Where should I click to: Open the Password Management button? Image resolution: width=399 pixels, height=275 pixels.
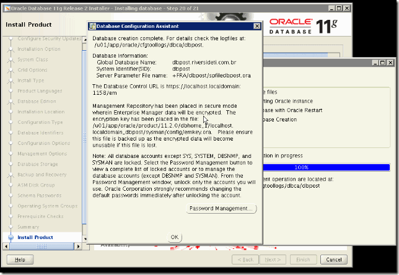tap(221, 209)
